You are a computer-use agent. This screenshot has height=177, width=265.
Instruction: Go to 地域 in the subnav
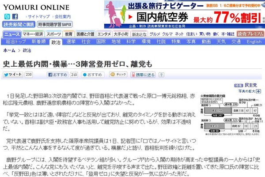point(116,41)
